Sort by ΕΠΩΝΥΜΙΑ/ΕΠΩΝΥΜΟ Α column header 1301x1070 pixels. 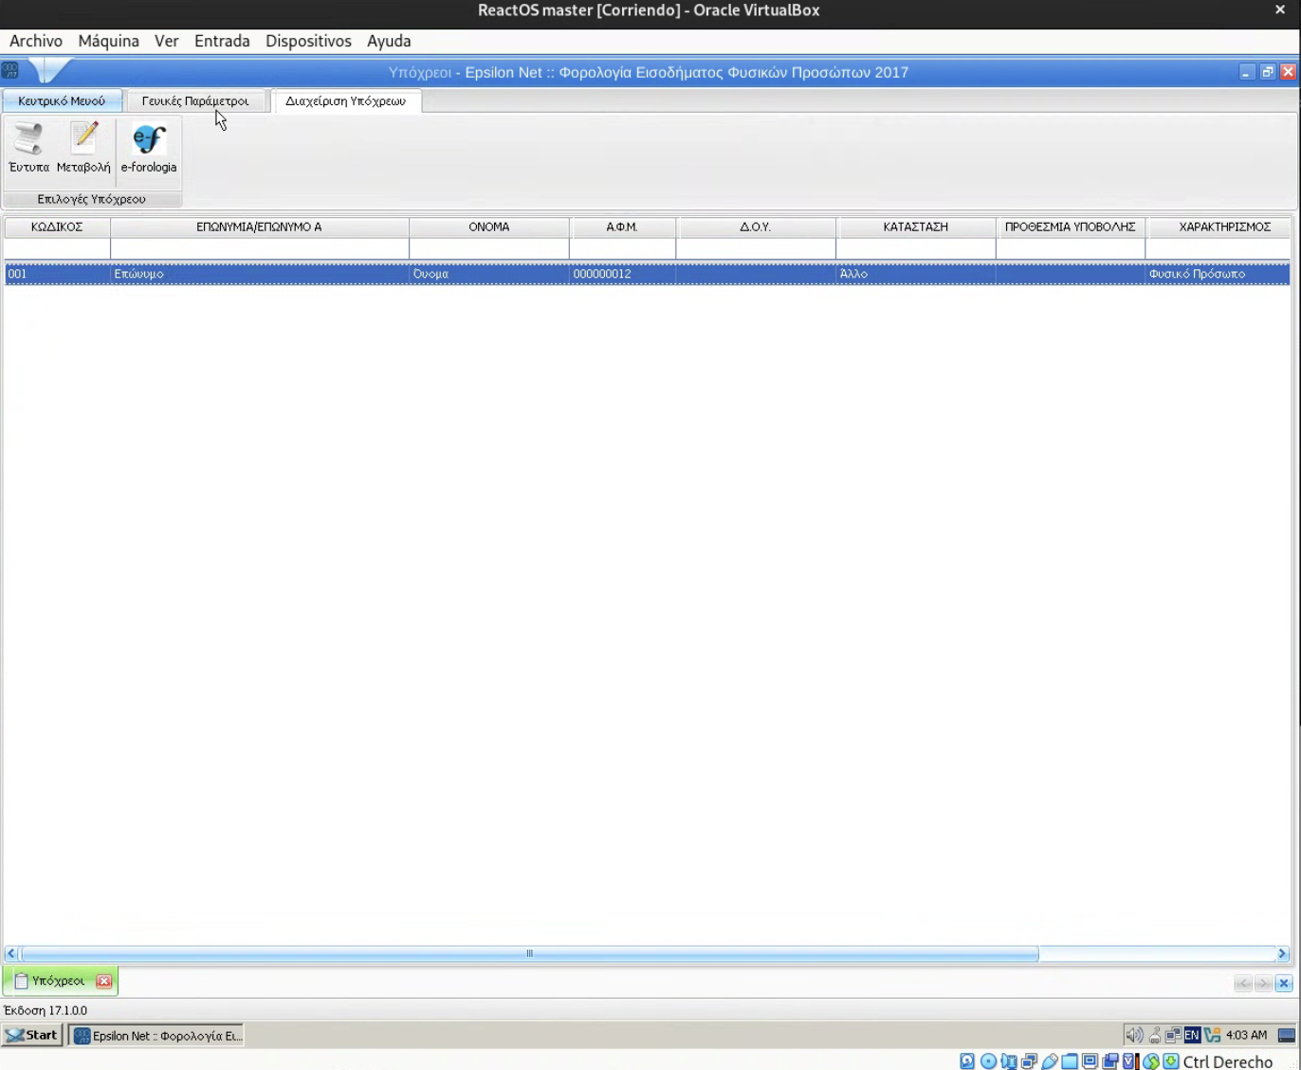point(259,227)
